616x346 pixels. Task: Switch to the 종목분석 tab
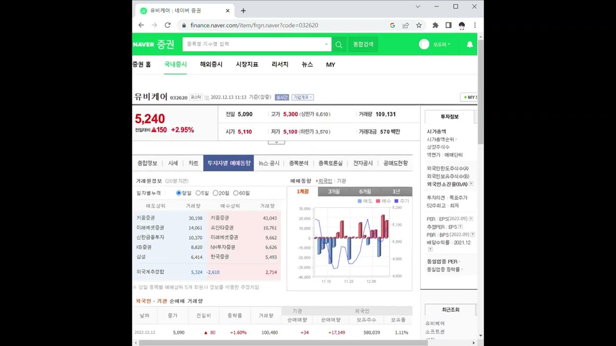tap(298, 163)
